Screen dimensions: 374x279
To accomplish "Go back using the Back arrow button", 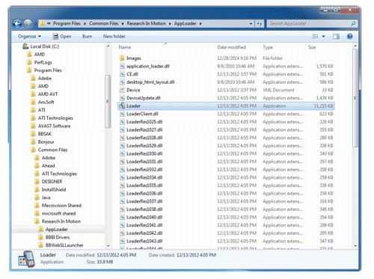I will [17, 24].
